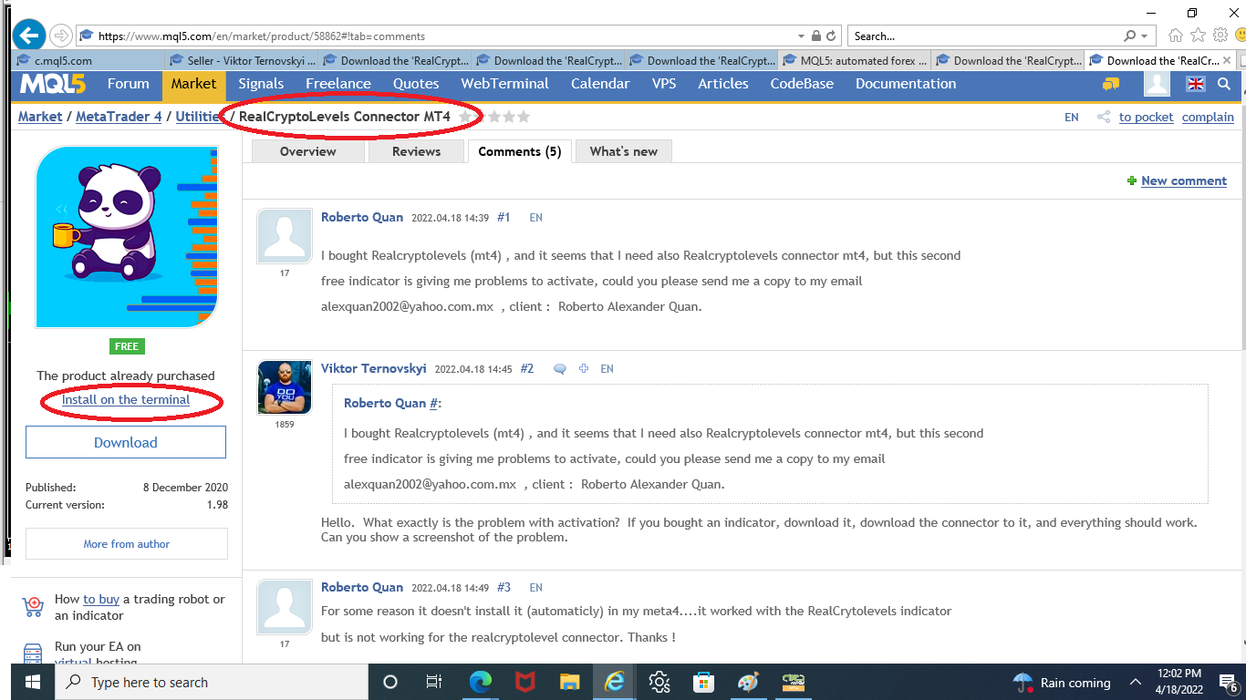The image size is (1246, 700).
Task: Open the Articles menu item
Action: click(723, 84)
